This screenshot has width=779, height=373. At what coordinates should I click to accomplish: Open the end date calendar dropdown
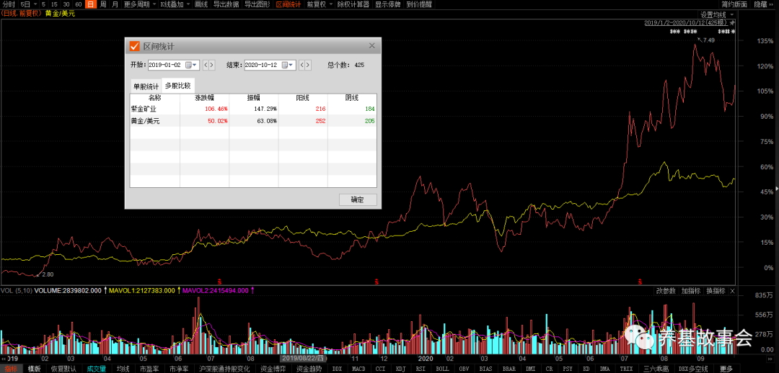pos(287,65)
